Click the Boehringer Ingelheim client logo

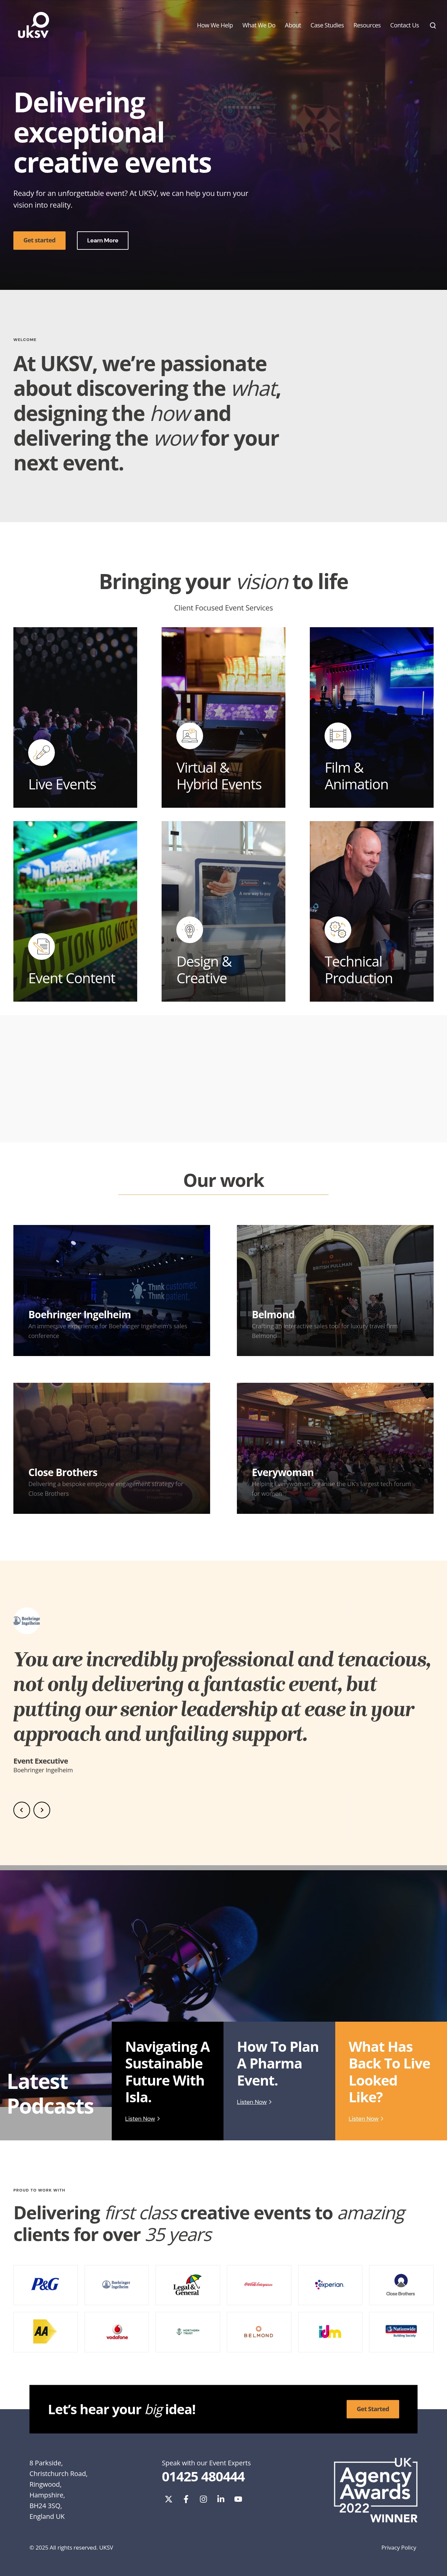116,2284
